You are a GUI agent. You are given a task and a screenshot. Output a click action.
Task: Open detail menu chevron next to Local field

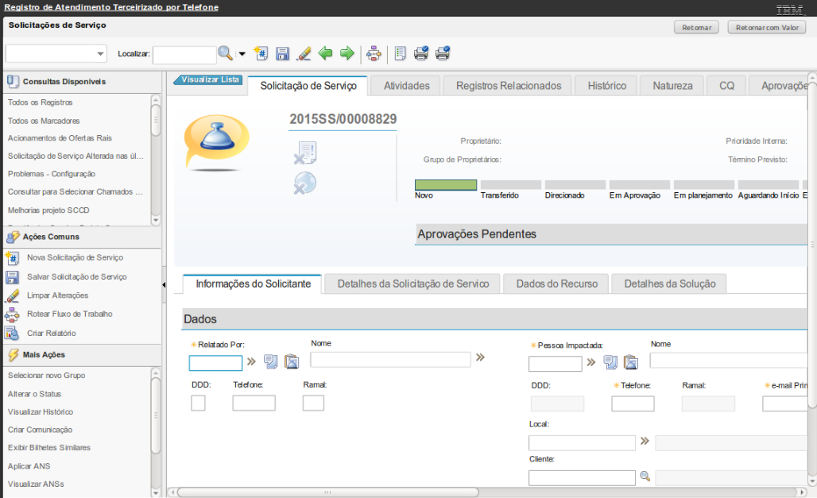[645, 442]
